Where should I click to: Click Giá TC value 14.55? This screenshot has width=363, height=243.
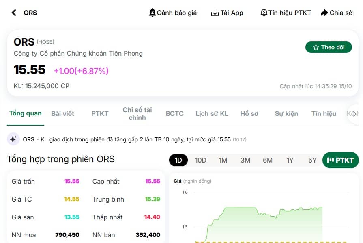point(72,199)
